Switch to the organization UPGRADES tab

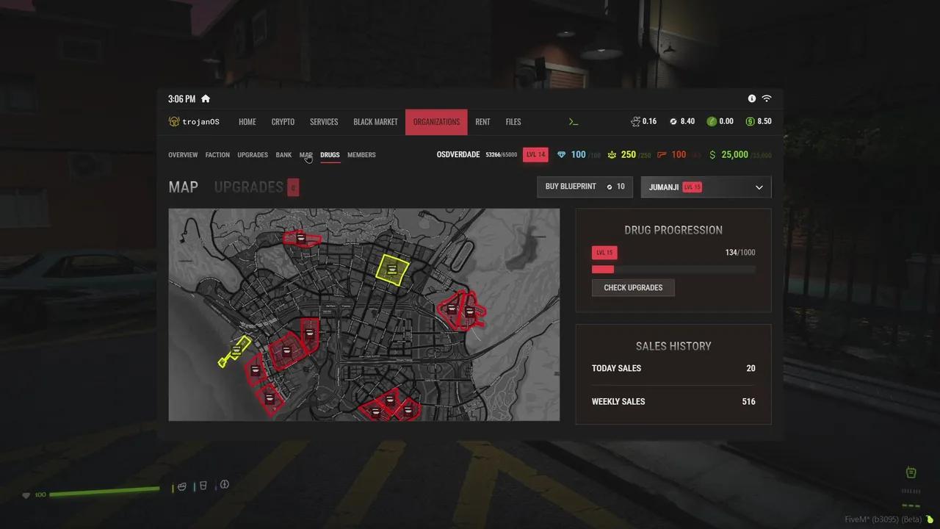coord(253,155)
